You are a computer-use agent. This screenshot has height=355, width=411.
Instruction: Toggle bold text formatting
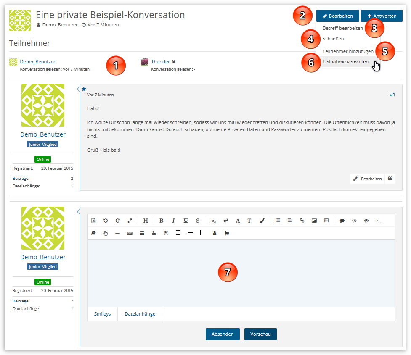162,221
